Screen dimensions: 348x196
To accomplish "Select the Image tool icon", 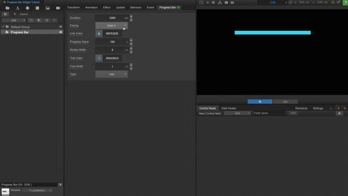I will (48, 8).
